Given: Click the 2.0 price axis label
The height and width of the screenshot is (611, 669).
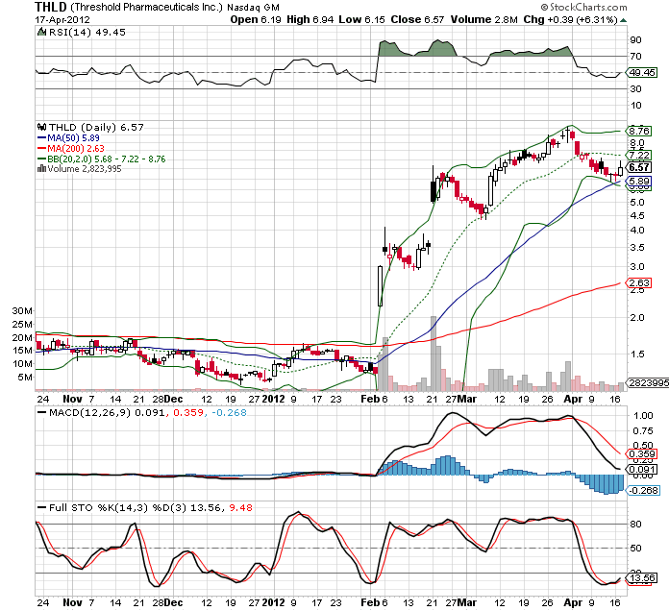Looking at the screenshot, I should tap(637, 318).
